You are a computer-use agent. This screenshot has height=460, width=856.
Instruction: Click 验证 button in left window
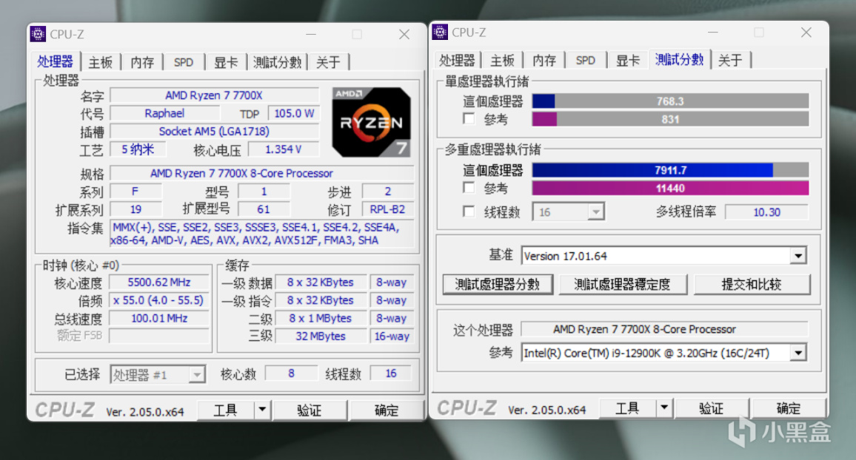point(310,410)
